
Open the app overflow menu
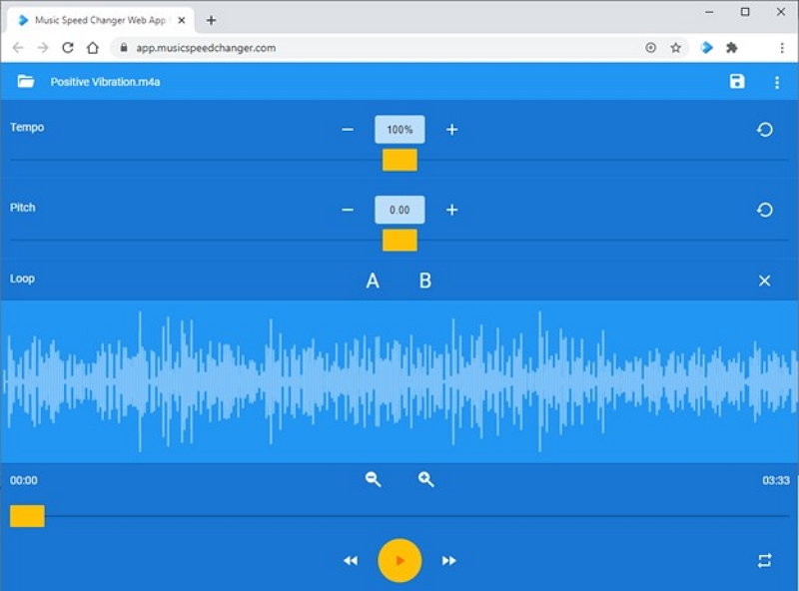coord(777,81)
